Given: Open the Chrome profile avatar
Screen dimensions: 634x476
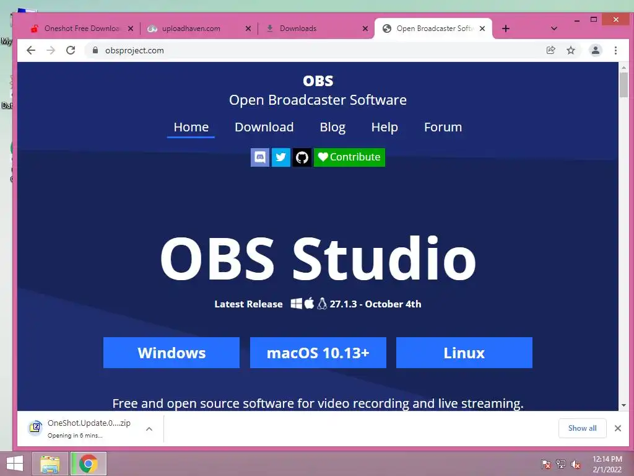Looking at the screenshot, I should pyautogui.click(x=596, y=50).
